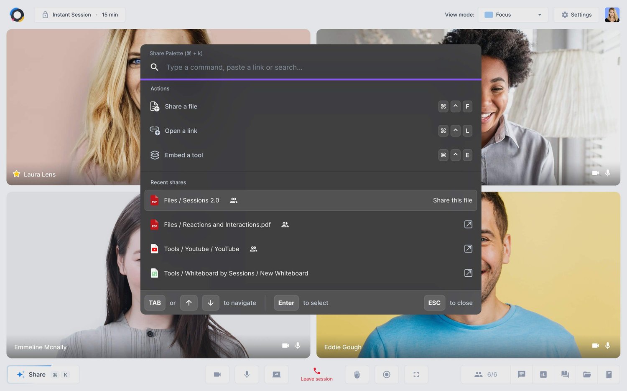This screenshot has width=627, height=391.
Task: Select Tools / Youtube / YouTube entry
Action: tap(311, 249)
